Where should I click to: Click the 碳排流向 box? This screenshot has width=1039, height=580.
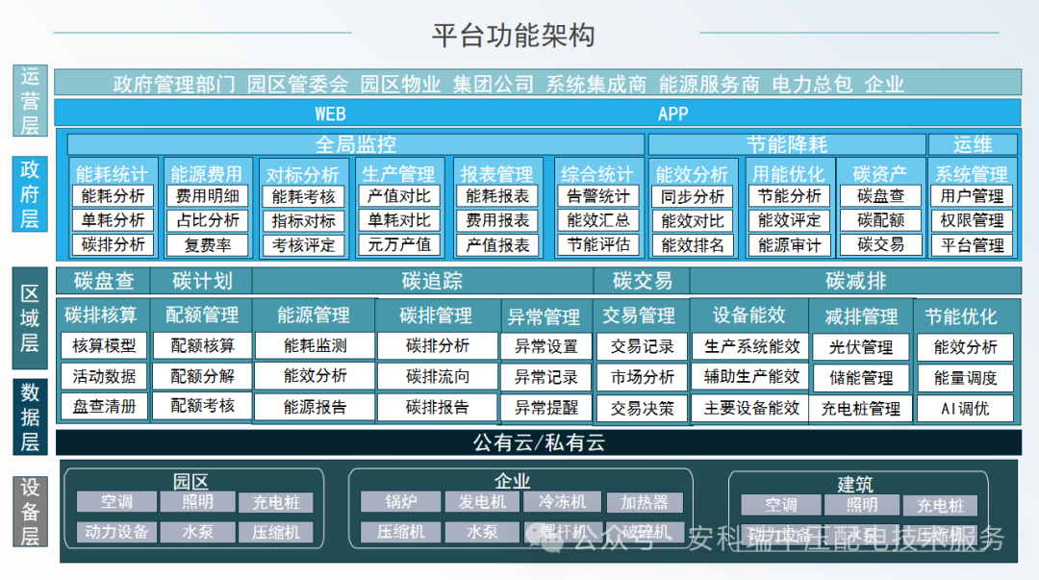438,377
